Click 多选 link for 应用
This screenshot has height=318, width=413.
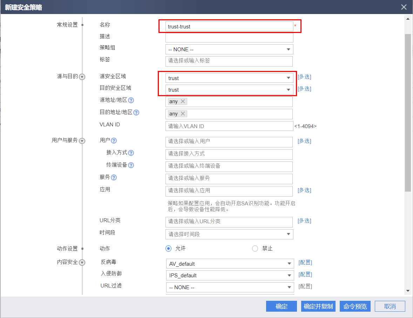[304, 190]
